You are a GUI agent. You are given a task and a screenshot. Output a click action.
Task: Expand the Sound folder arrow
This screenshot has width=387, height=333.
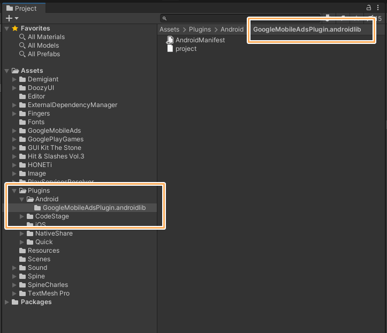click(14, 268)
